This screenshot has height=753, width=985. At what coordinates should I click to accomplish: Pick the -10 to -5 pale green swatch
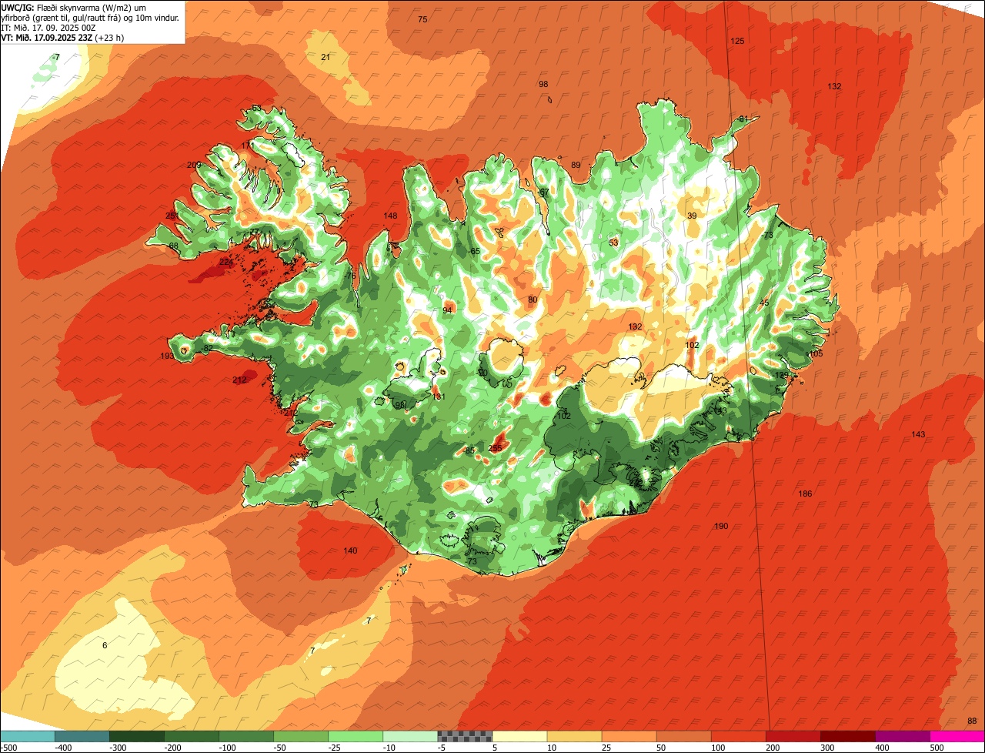click(x=409, y=736)
